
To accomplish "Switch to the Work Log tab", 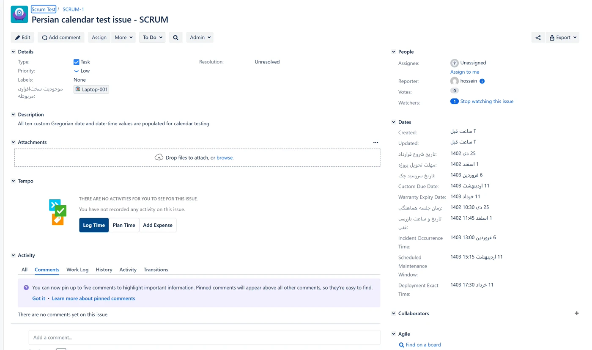I will pos(77,270).
